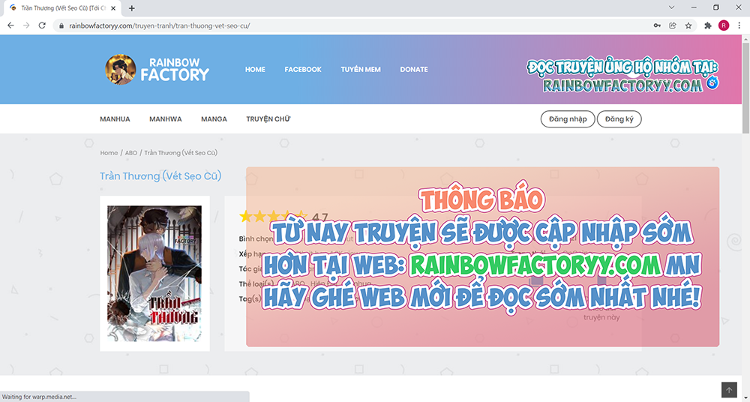
Task: Open the Chrome profile avatar R
Action: coord(724,25)
